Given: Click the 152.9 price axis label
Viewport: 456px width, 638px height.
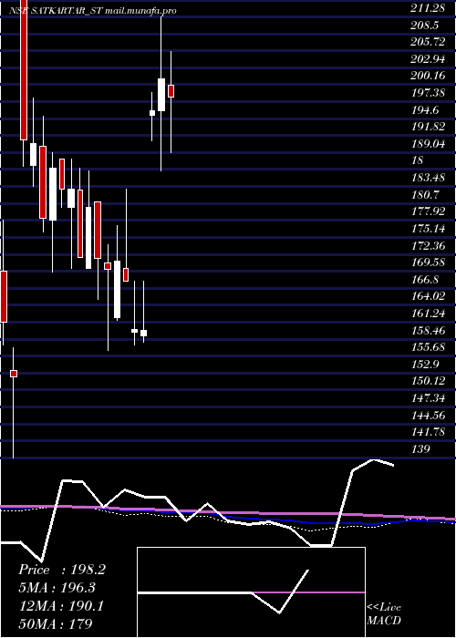Looking at the screenshot, I should [x=424, y=364].
